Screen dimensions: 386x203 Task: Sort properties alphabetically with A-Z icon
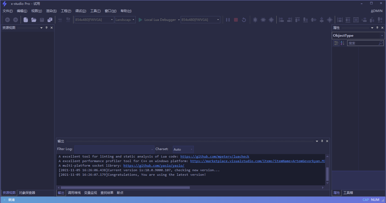342,43
